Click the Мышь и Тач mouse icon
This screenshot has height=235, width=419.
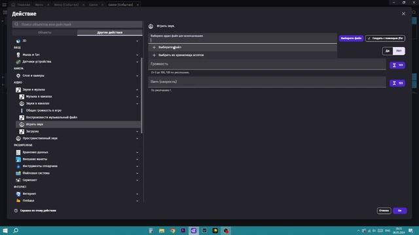tap(18, 55)
